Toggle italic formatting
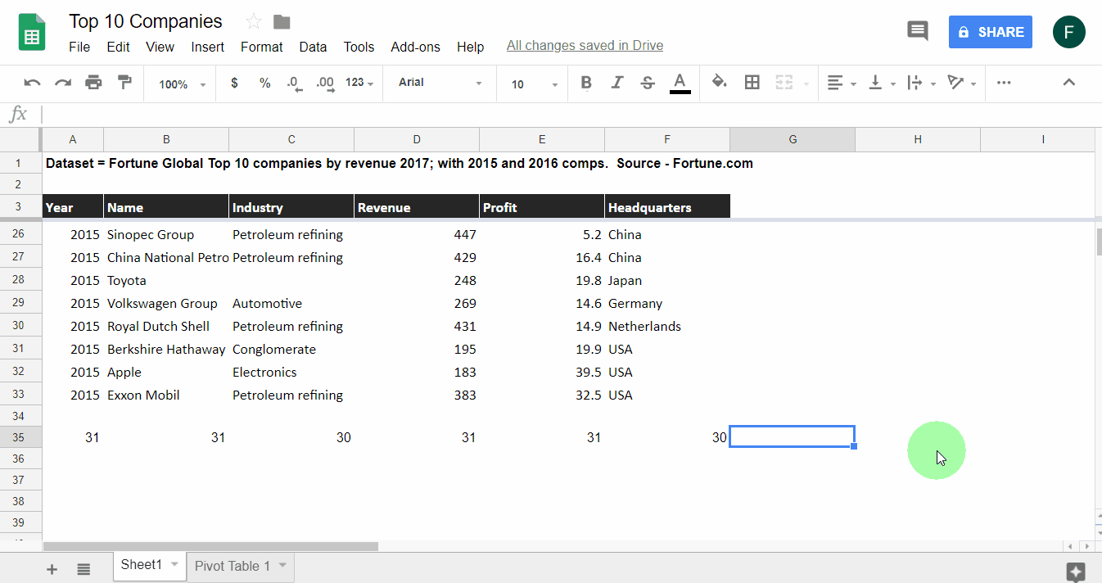This screenshot has width=1102, height=583. [617, 83]
